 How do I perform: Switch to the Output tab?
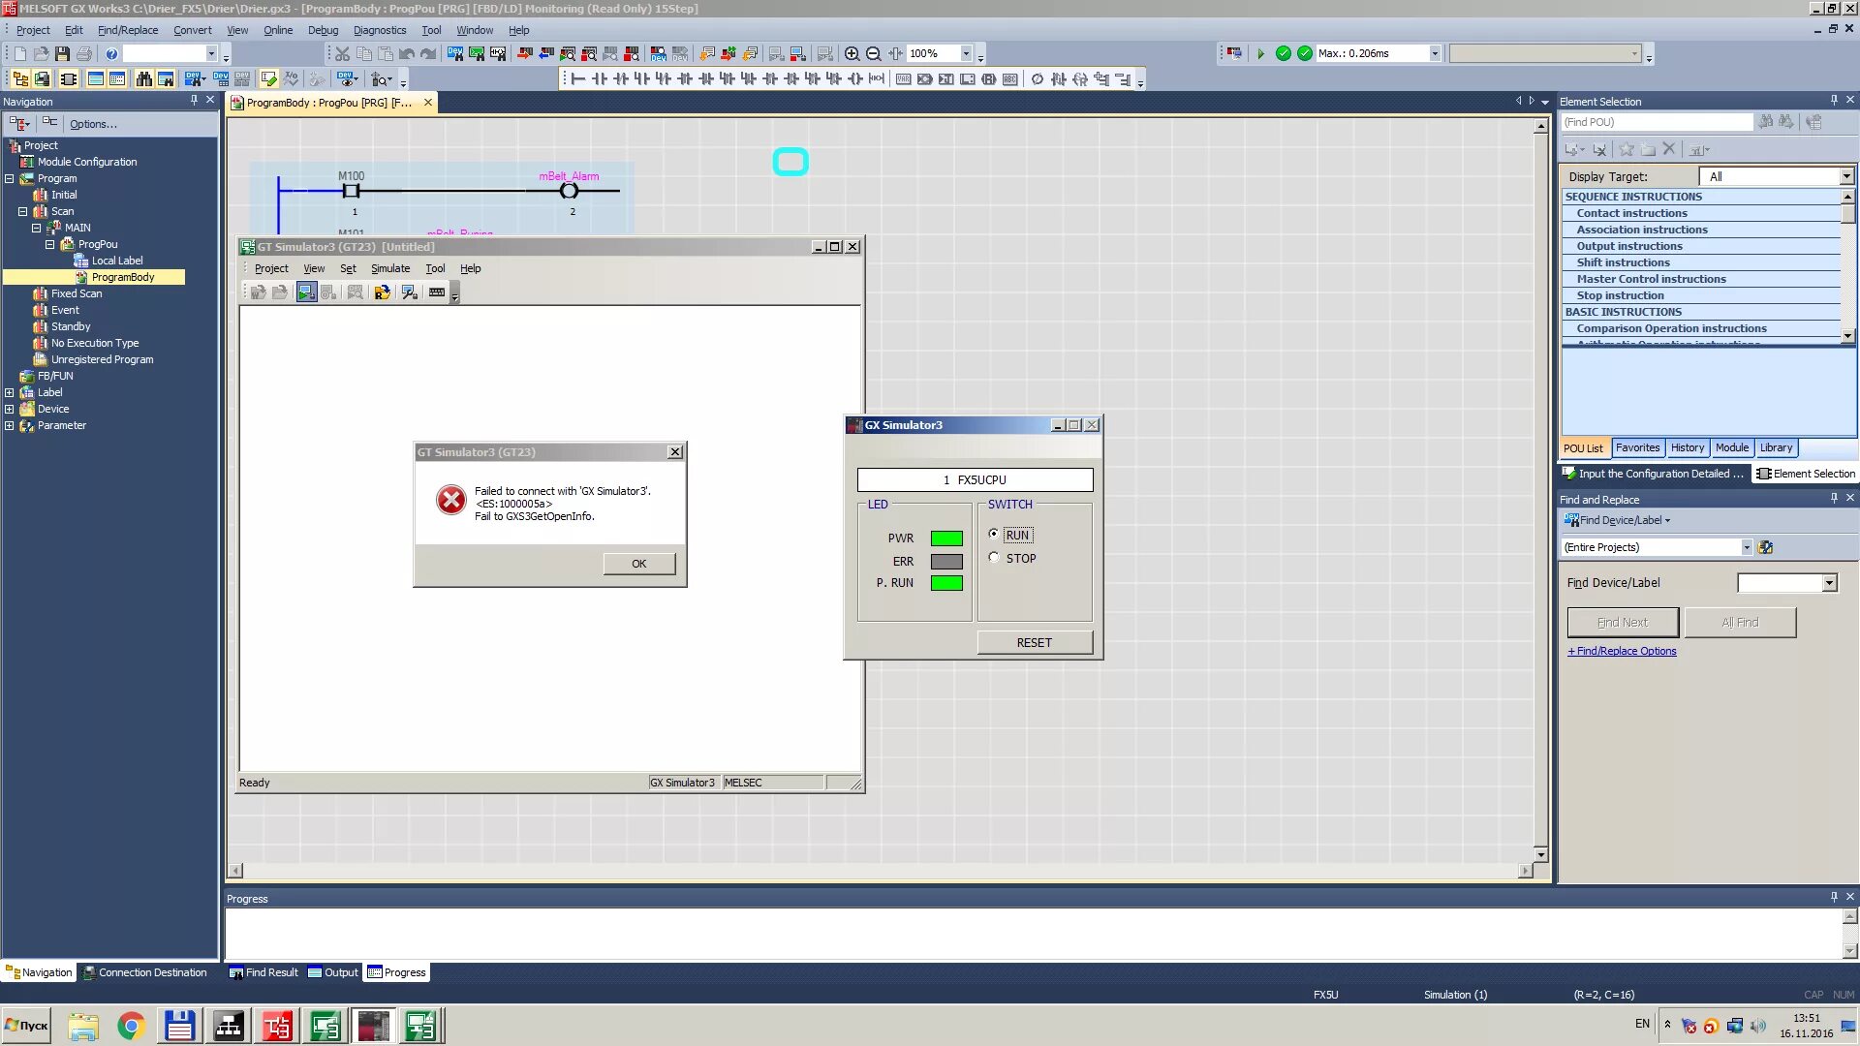click(333, 972)
